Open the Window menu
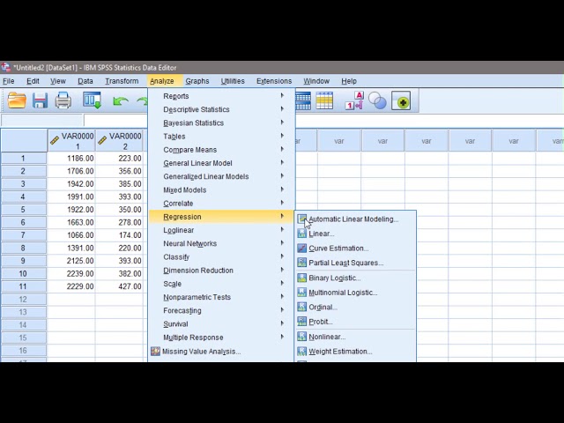 [x=316, y=81]
